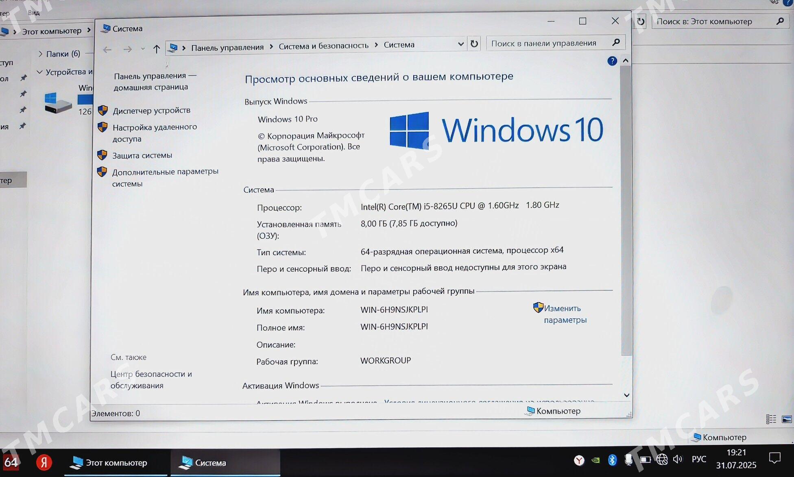This screenshot has width=794, height=477.
Task: Click the shield icon beside 'Настройка удаленного доступа'
Action: (x=103, y=127)
